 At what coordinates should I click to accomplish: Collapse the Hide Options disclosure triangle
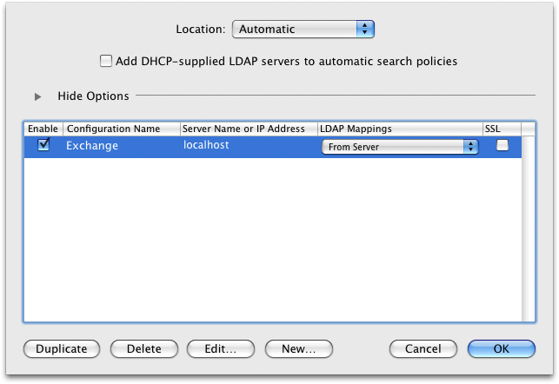pos(37,96)
